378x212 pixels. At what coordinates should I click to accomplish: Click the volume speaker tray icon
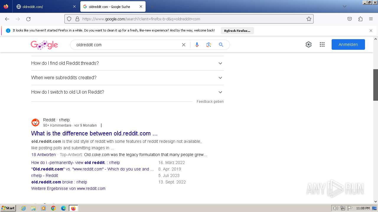[x=336, y=208]
